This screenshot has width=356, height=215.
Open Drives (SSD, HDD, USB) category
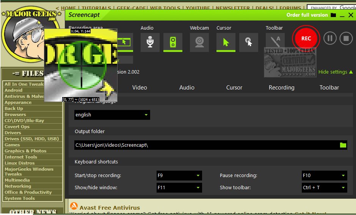point(31,139)
